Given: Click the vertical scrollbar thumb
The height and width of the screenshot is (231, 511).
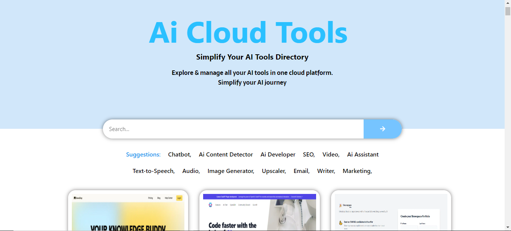Looking at the screenshot, I should [508, 11].
